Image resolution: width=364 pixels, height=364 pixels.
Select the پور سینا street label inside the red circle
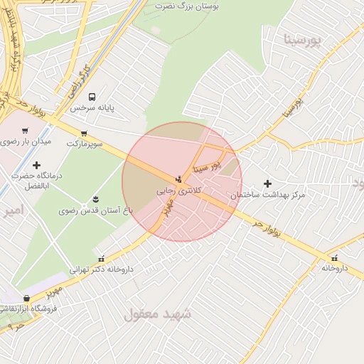[207, 167]
